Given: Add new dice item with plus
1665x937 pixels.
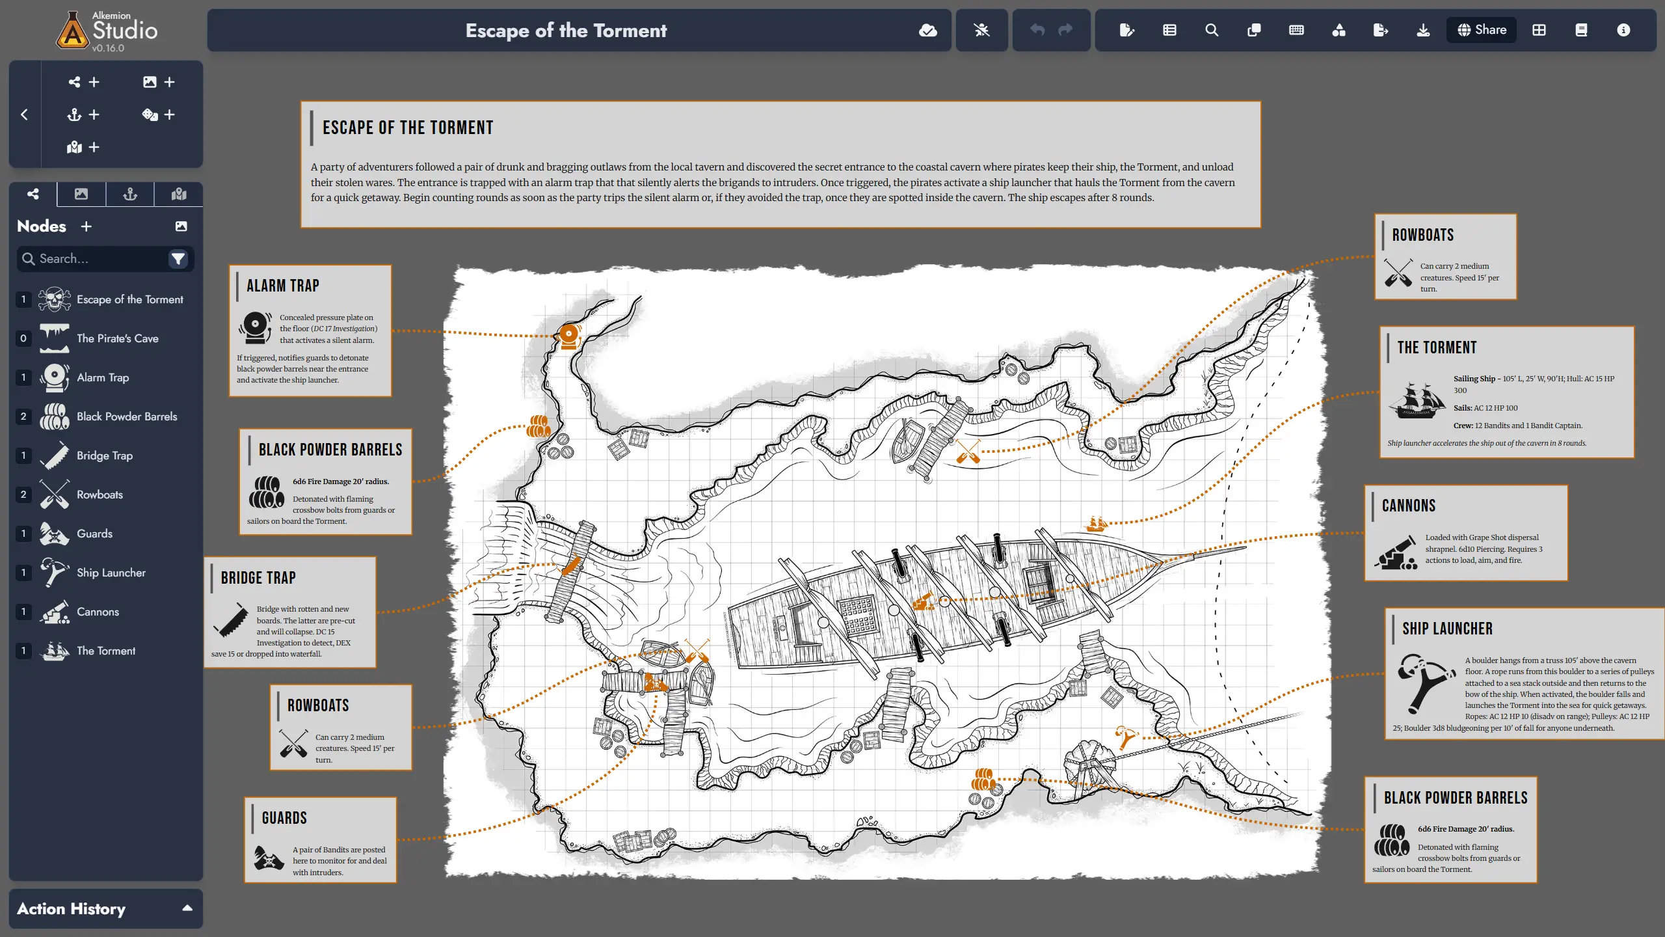Looking at the screenshot, I should point(159,115).
